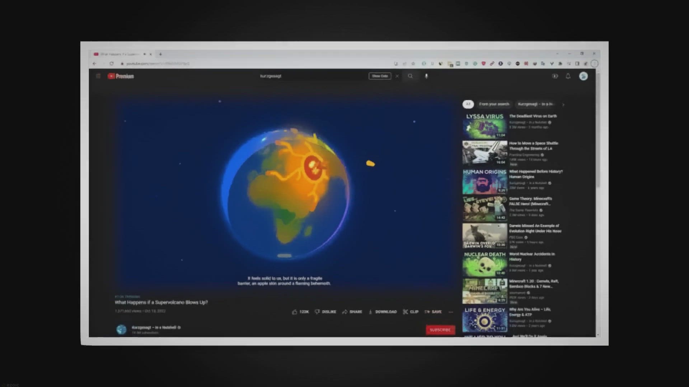
Task: Click the Clip scissors button
Action: [x=411, y=312]
